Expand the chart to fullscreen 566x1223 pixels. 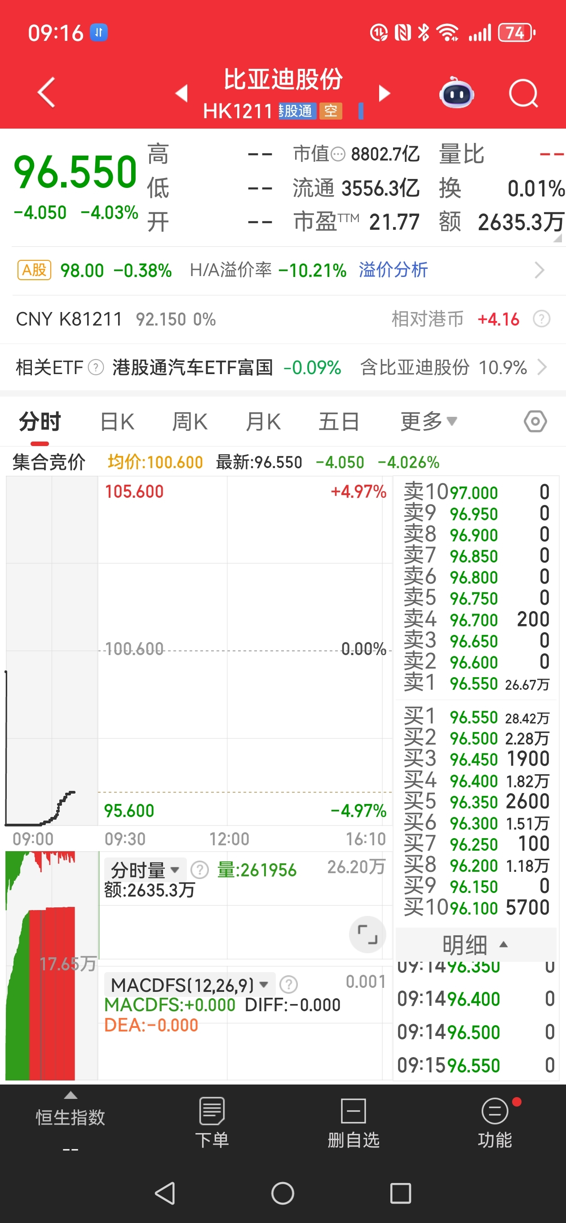point(367,934)
